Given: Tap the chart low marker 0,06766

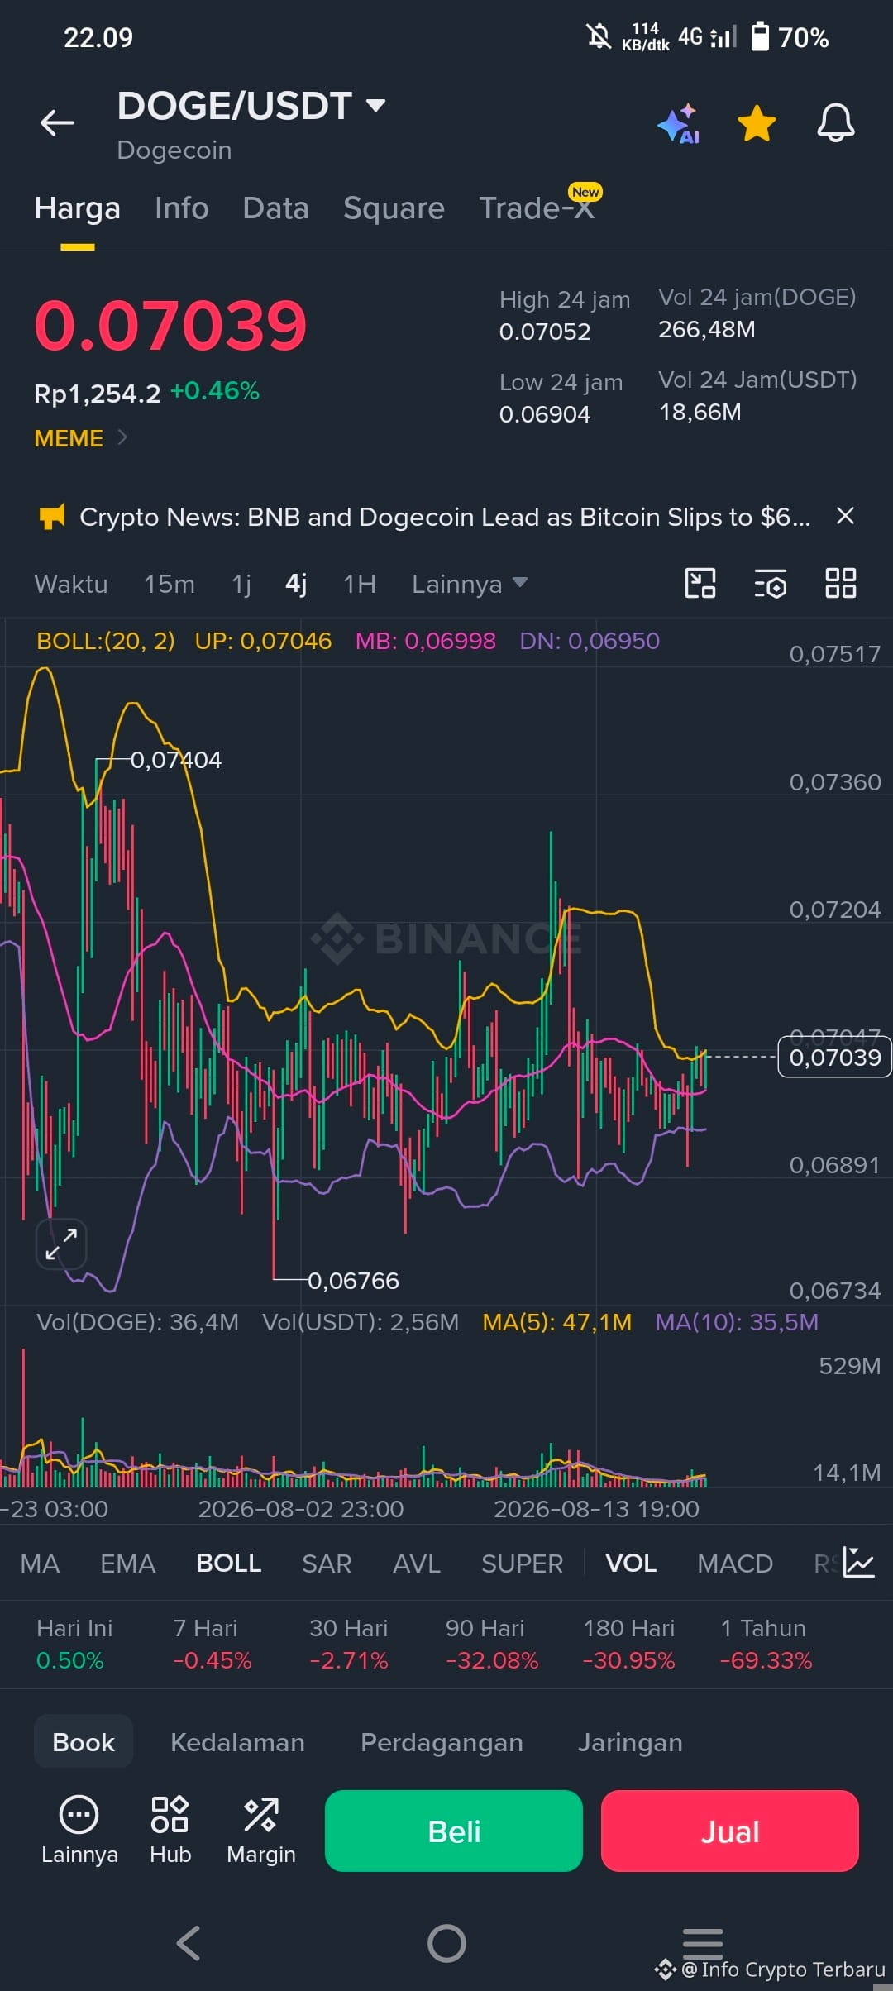Looking at the screenshot, I should click(x=353, y=1281).
